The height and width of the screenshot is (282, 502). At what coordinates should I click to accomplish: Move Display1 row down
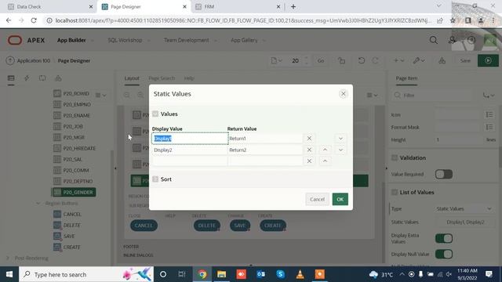[x=340, y=139]
